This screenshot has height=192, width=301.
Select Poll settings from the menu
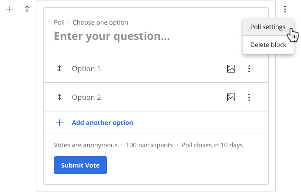point(268,27)
